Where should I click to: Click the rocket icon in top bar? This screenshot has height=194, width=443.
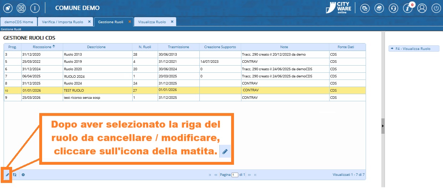[7, 8]
